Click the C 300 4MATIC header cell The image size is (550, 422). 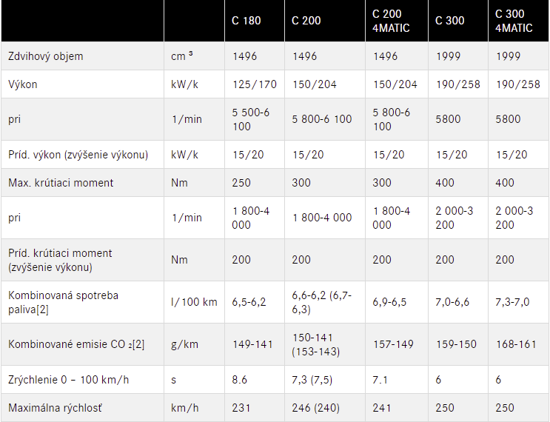514,21
